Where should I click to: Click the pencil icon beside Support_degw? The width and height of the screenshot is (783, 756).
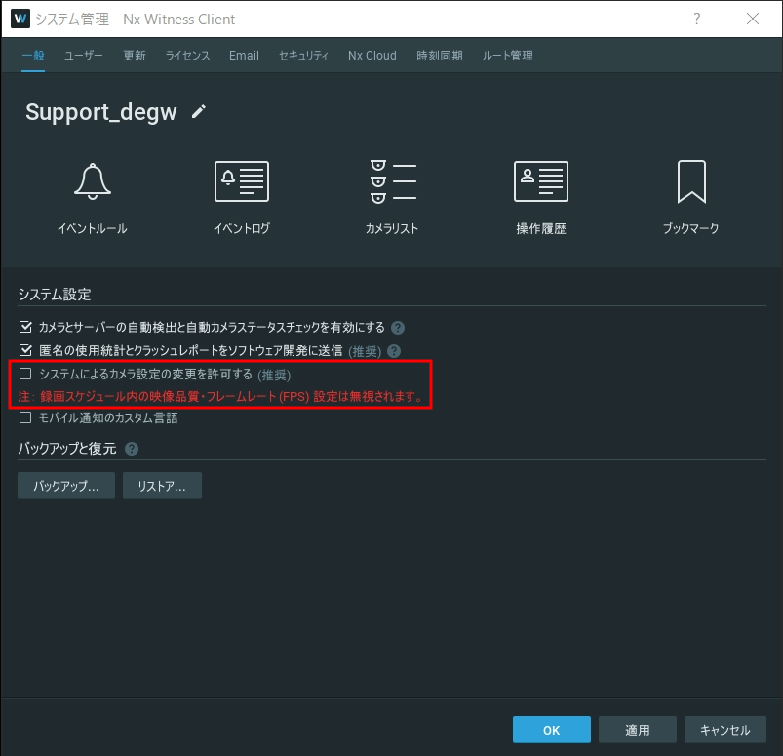199,111
